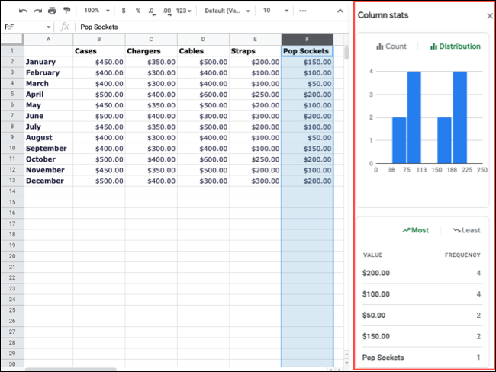Select row 1 header number
The height and width of the screenshot is (372, 496).
point(12,50)
